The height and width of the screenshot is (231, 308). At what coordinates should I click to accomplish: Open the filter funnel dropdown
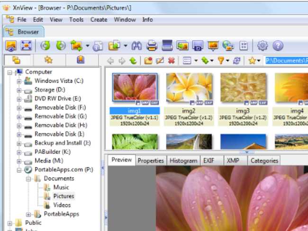pos(227,61)
